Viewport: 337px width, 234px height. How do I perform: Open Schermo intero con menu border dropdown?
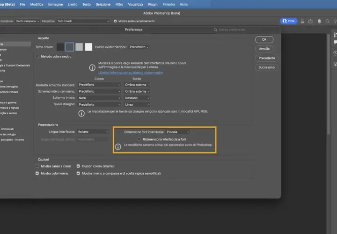click(137, 91)
